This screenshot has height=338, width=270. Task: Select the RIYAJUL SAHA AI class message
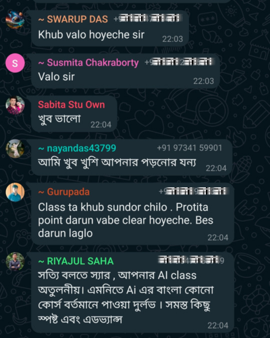[133, 292]
